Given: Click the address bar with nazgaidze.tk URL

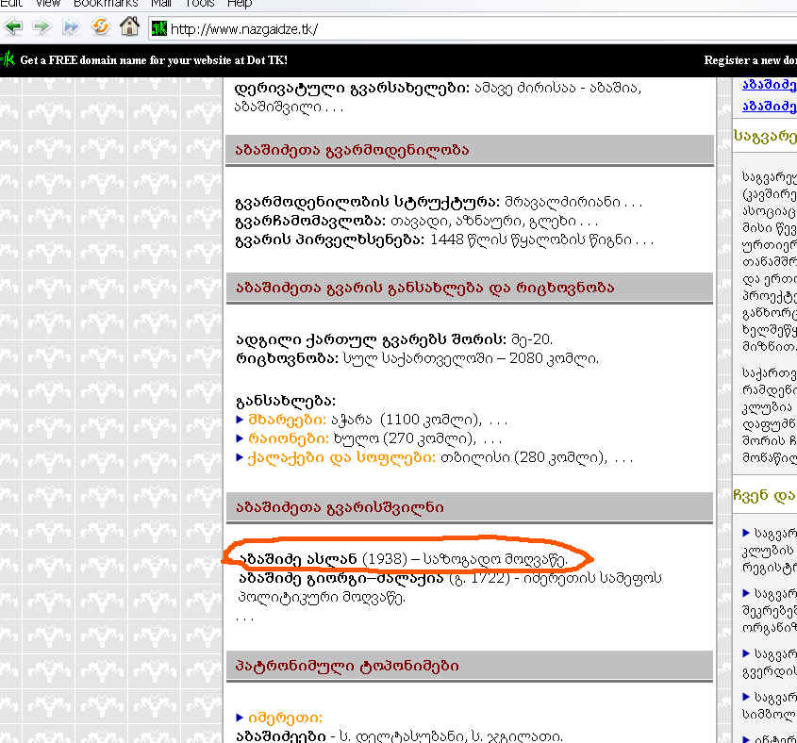Looking at the screenshot, I should (472, 28).
